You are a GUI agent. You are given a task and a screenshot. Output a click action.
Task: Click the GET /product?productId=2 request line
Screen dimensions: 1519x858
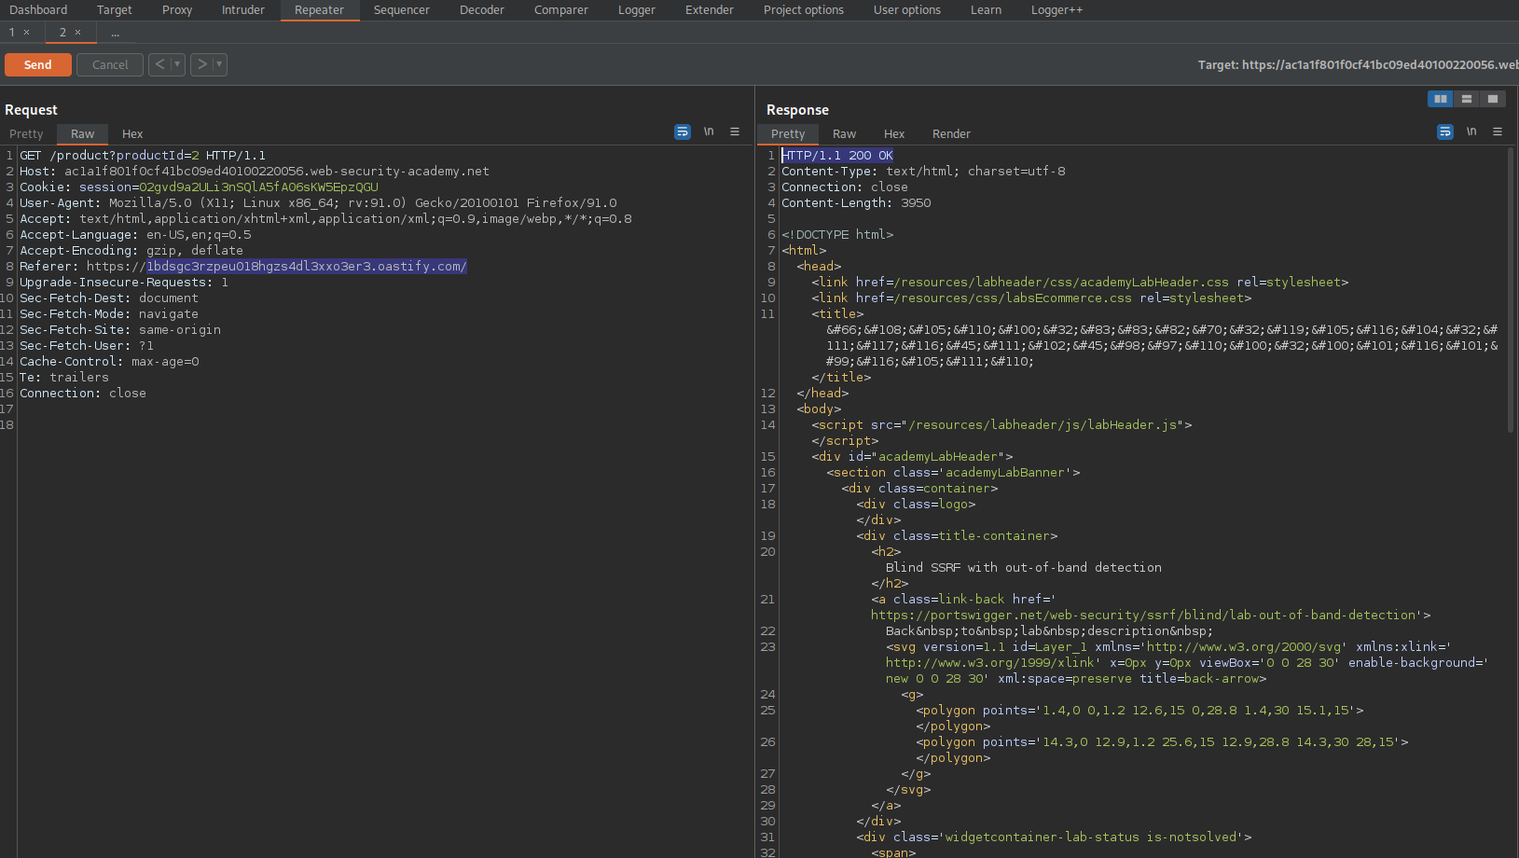click(143, 156)
